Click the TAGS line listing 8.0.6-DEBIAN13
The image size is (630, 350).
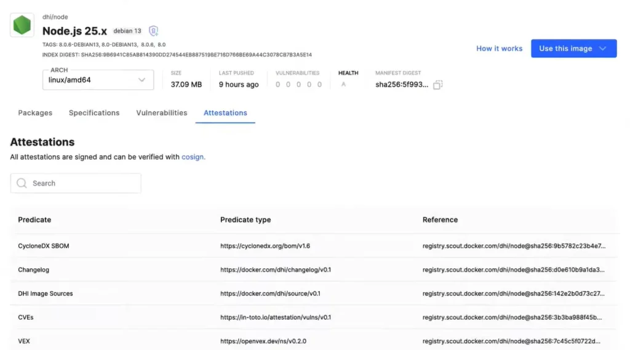[104, 45]
